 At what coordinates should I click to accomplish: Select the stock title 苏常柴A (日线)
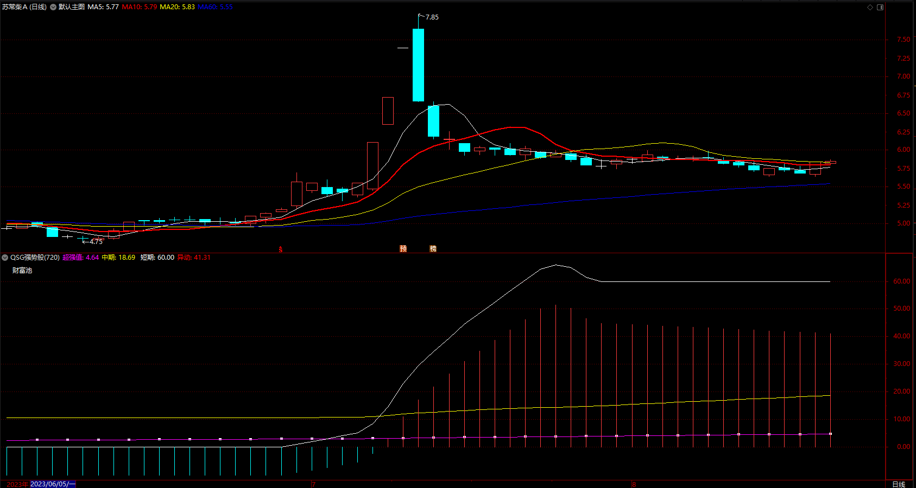point(24,7)
